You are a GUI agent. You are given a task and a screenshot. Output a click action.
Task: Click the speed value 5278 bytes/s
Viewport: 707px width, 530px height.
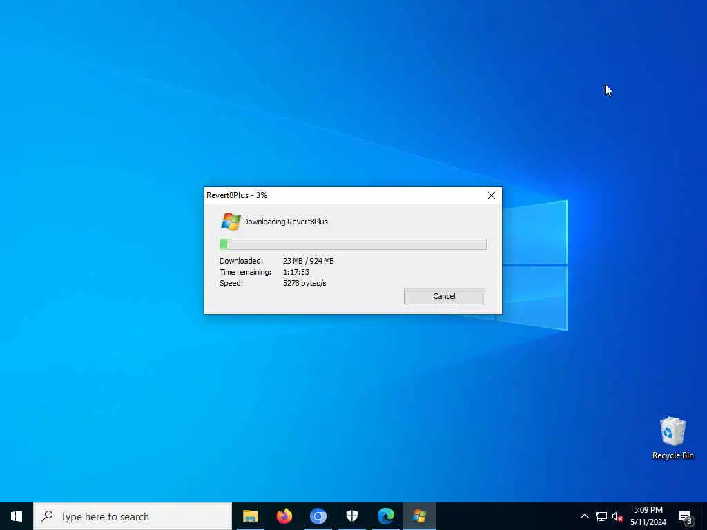304,283
